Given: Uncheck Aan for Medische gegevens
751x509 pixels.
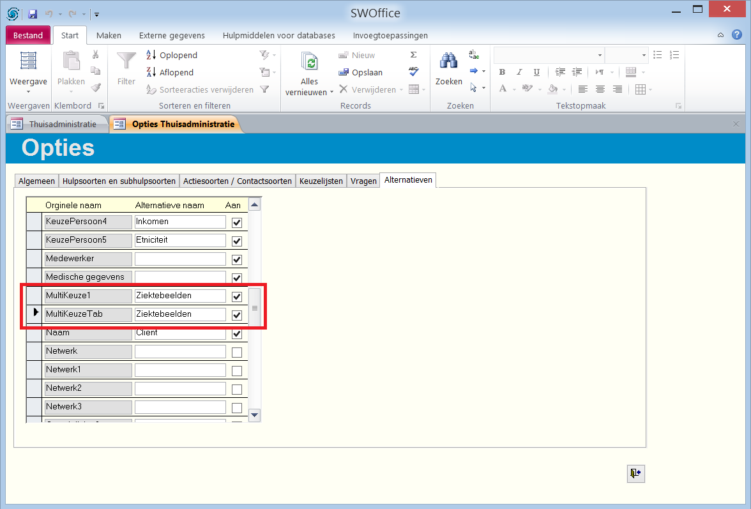Looking at the screenshot, I should pyautogui.click(x=236, y=278).
